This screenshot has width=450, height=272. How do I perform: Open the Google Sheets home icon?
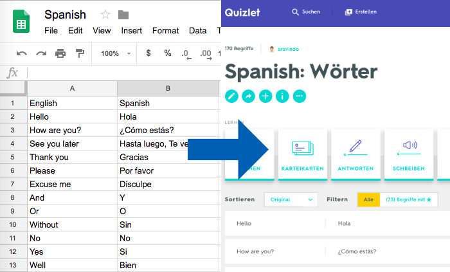click(21, 21)
